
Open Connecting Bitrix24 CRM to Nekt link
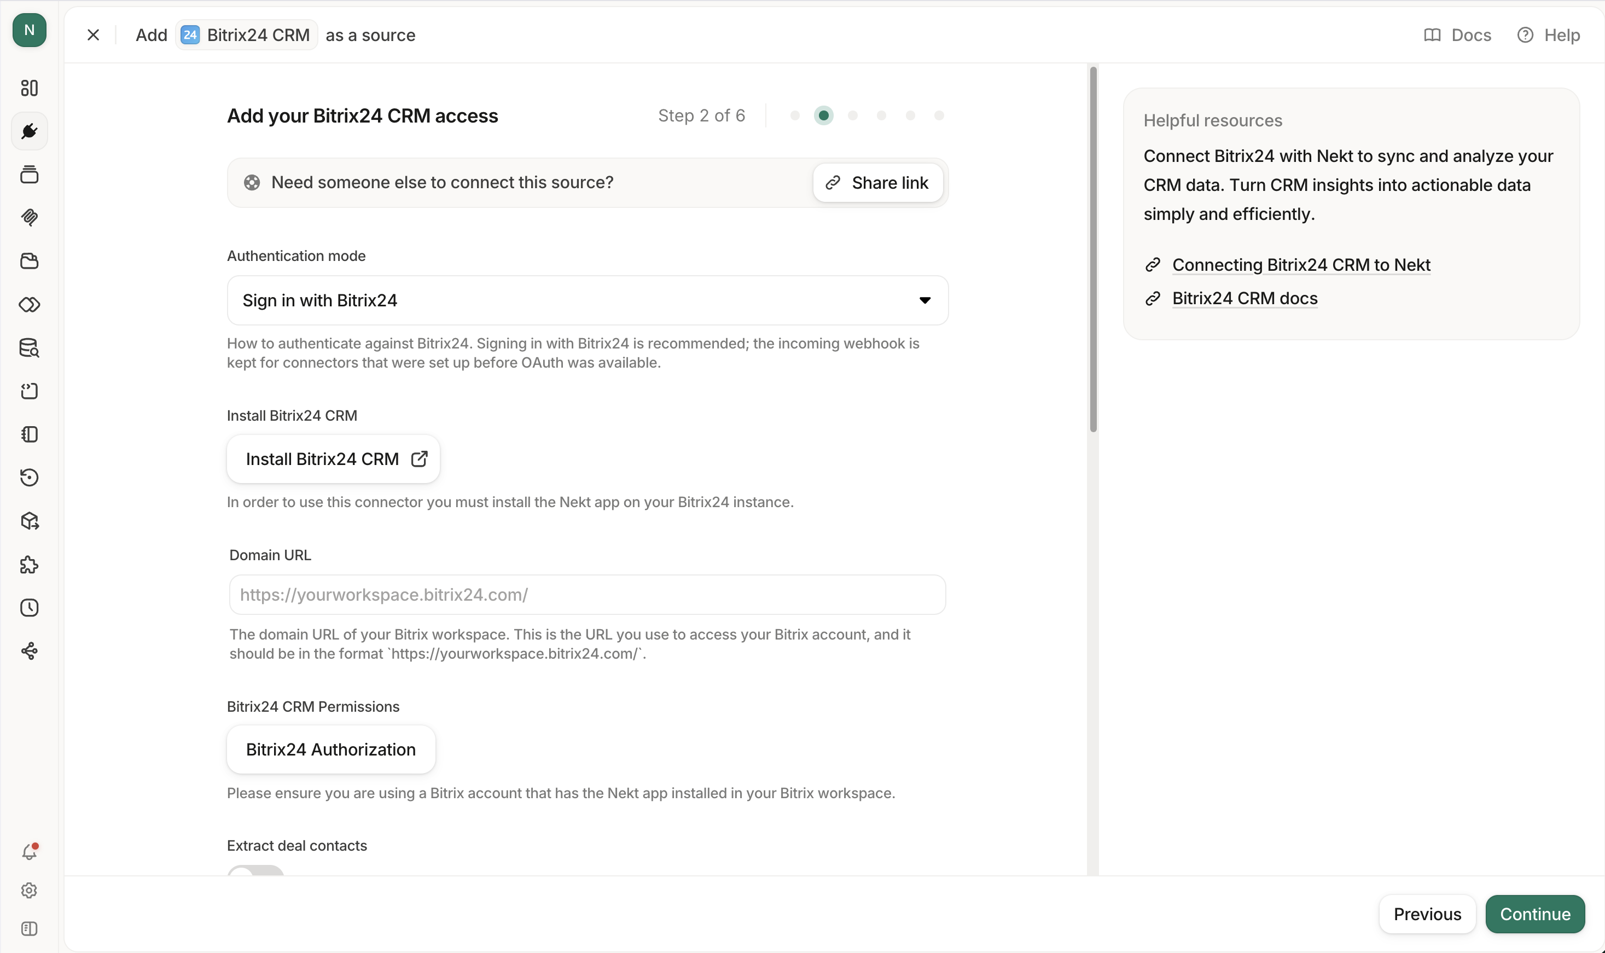coord(1301,265)
